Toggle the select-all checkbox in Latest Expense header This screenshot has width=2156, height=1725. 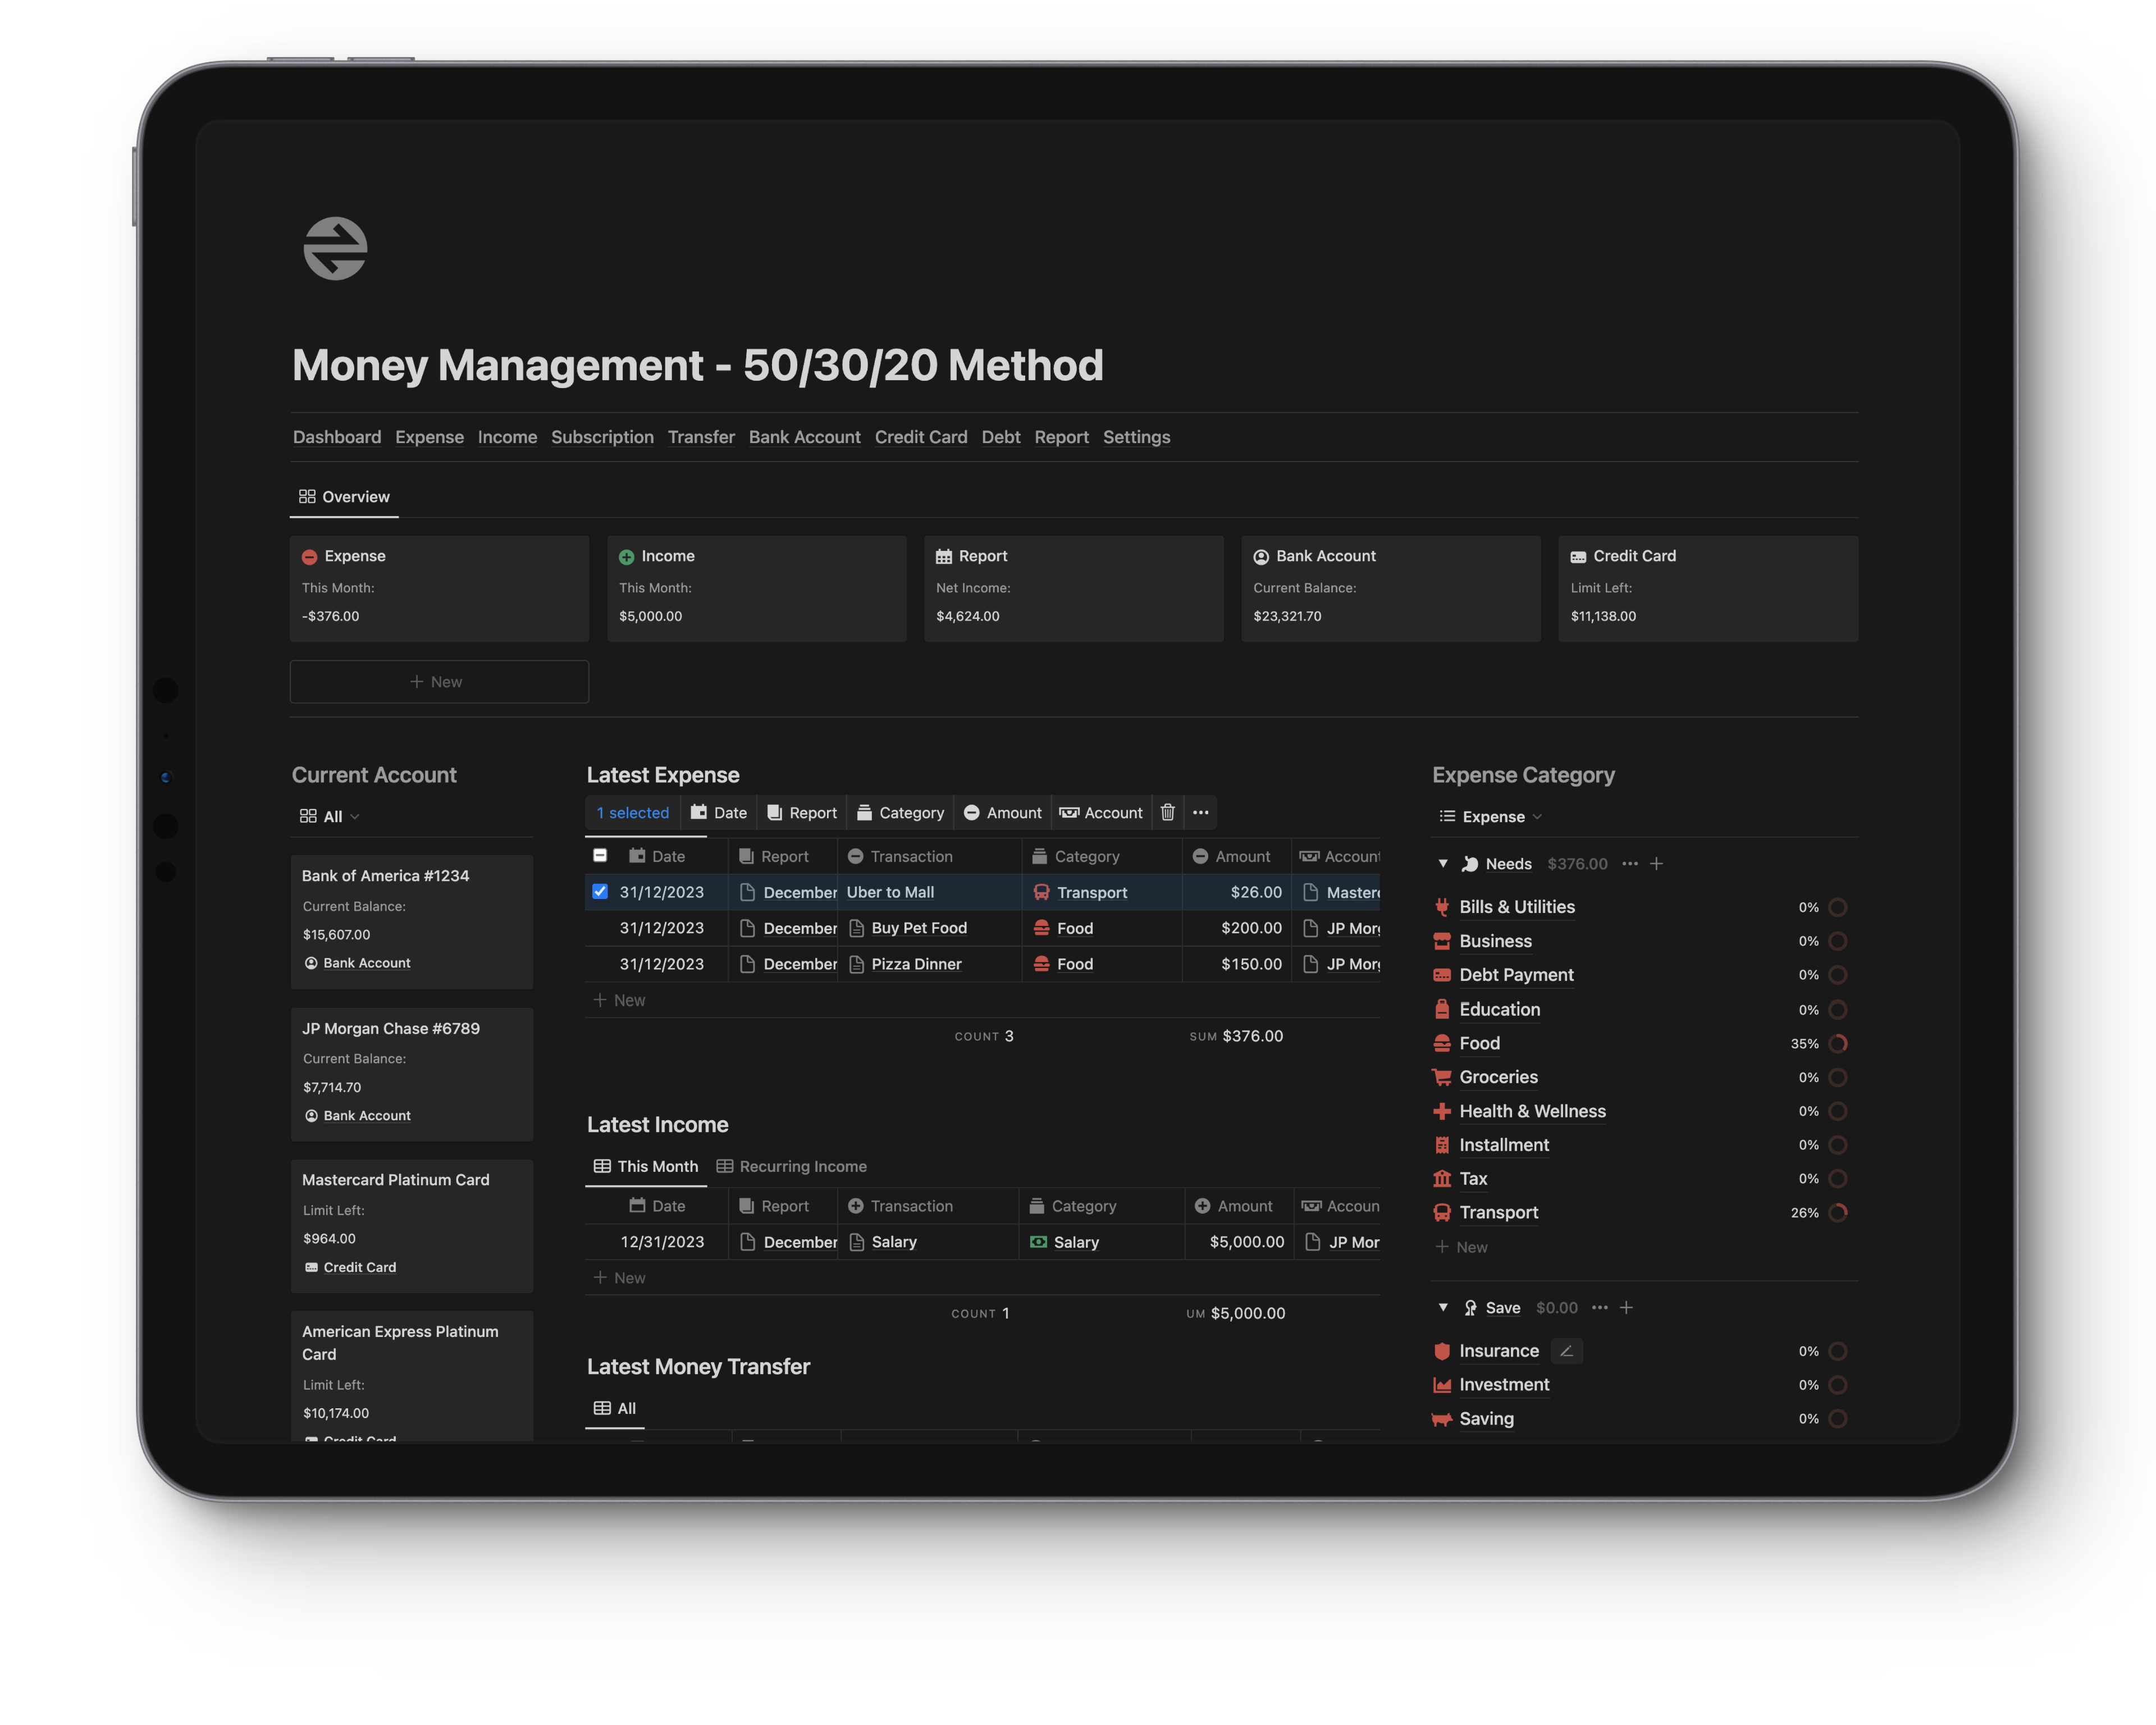coord(600,856)
